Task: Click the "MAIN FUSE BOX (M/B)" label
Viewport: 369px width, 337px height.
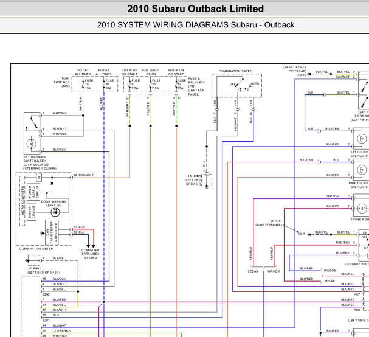Action: click(x=62, y=82)
